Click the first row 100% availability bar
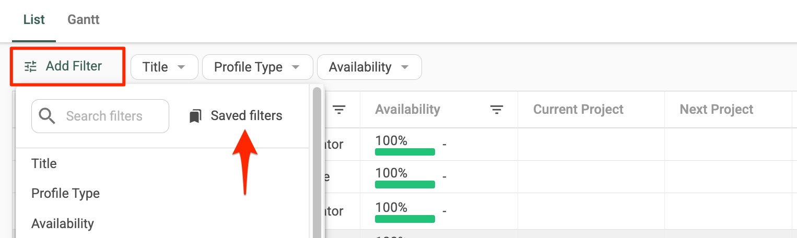 (405, 152)
